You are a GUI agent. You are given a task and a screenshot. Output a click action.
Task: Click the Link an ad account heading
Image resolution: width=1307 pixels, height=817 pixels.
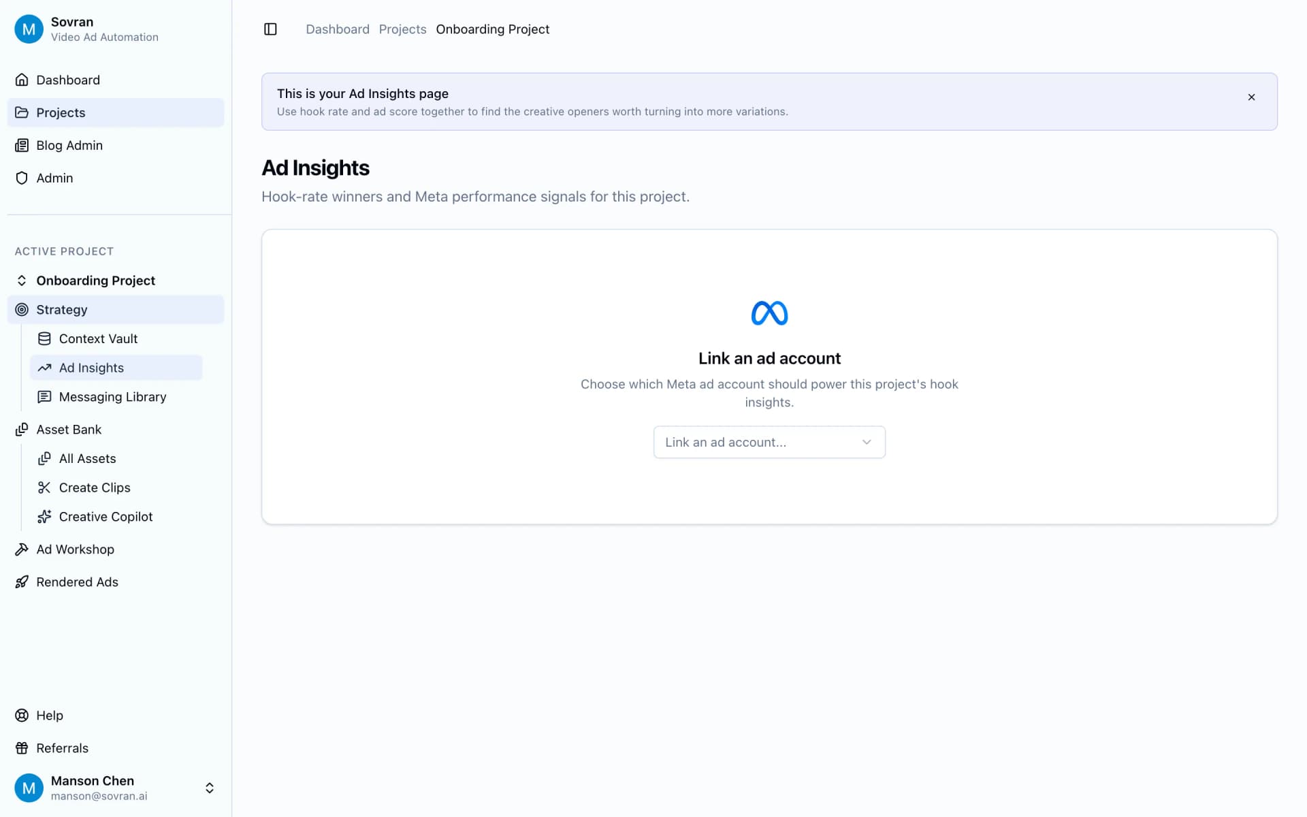[769, 358]
